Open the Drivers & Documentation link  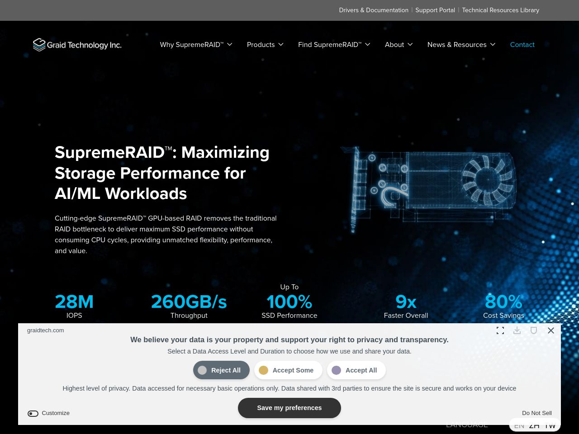pyautogui.click(x=374, y=10)
